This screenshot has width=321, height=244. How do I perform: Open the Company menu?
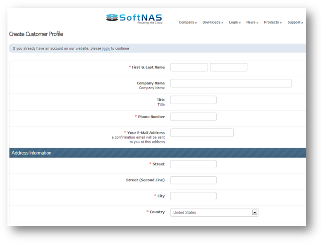[x=187, y=22]
